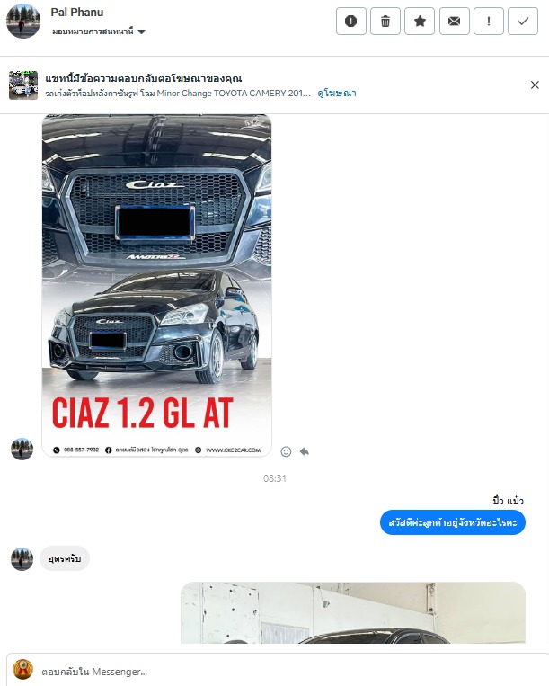Select the อุดรครับ message bubble
This screenshot has width=549, height=686.
point(65,558)
